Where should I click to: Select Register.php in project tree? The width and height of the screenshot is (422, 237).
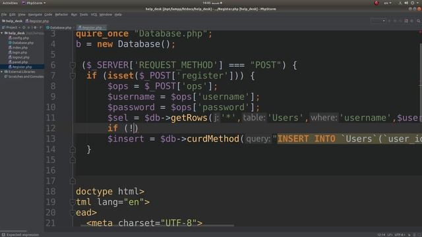(x=22, y=67)
